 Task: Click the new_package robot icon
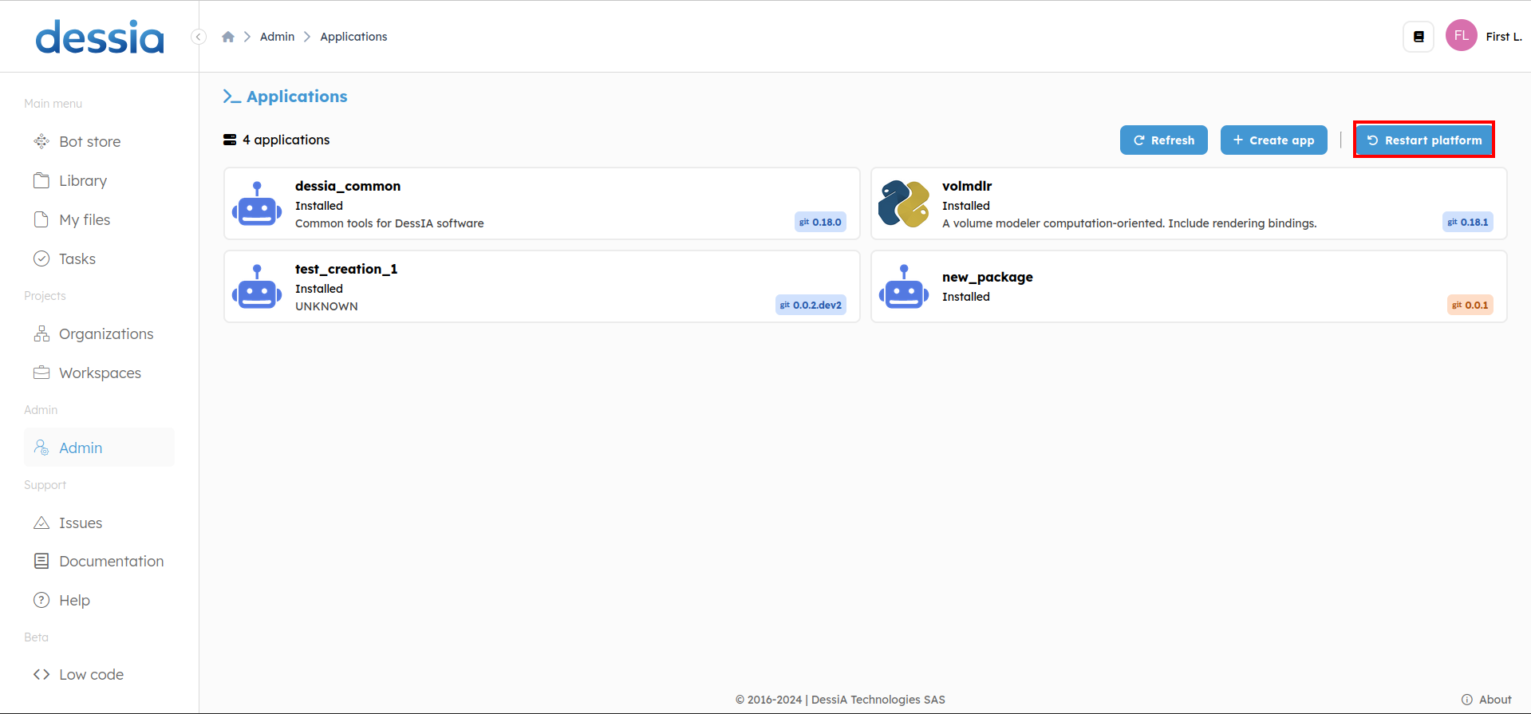click(904, 286)
